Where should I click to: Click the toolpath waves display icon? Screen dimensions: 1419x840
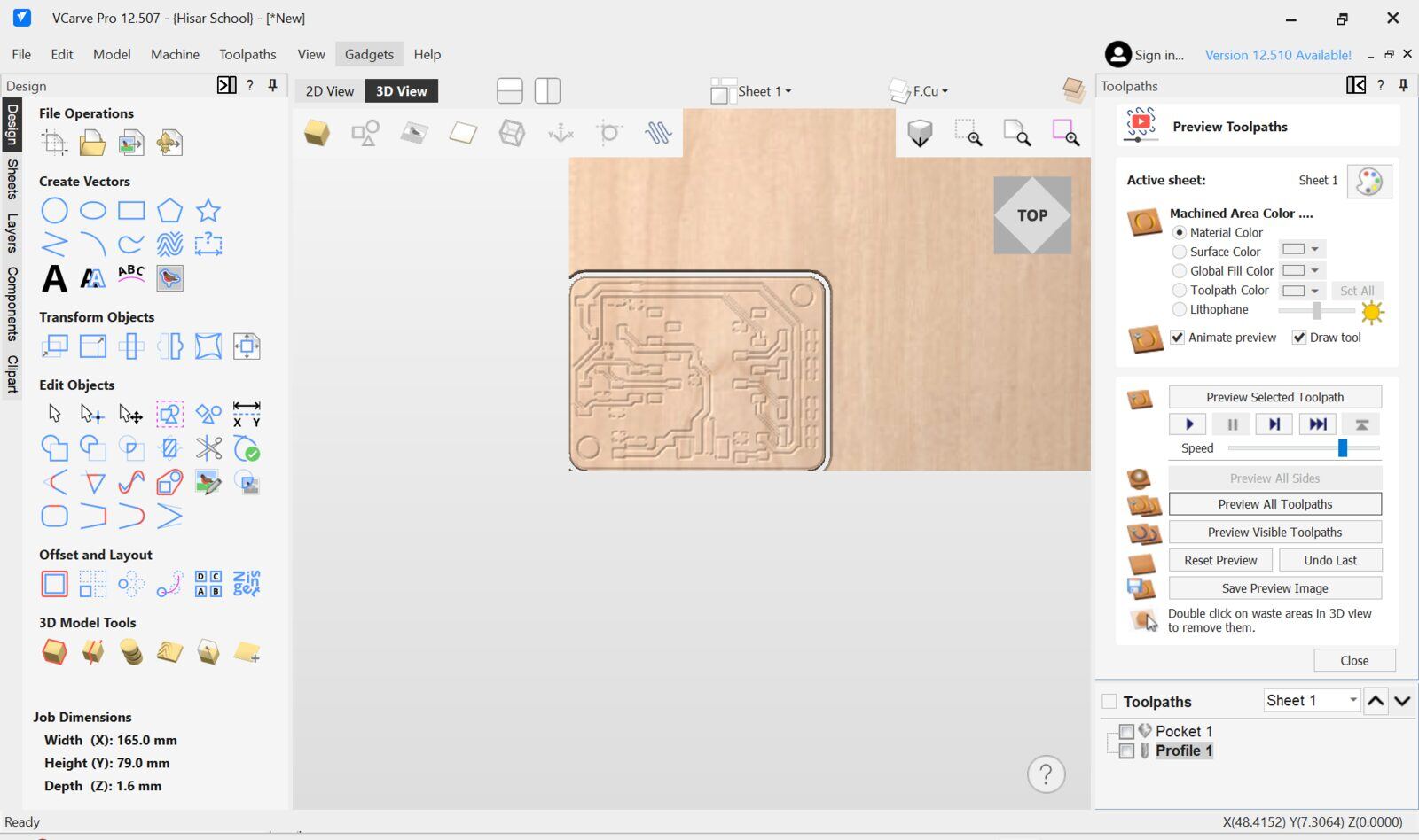tap(658, 133)
